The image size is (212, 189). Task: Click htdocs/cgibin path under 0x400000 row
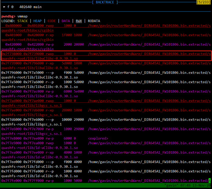[x=27, y=30]
